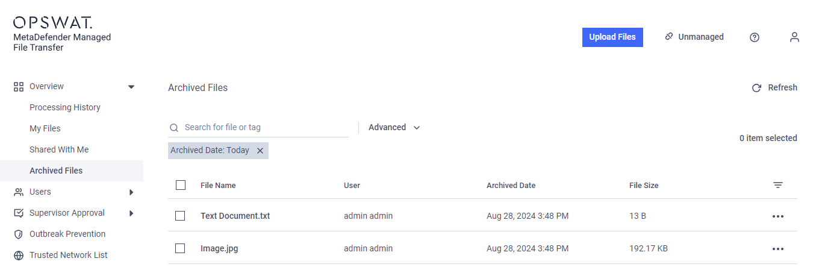Collapse the Overview section arrow
The height and width of the screenshot is (267, 825).
point(131,87)
